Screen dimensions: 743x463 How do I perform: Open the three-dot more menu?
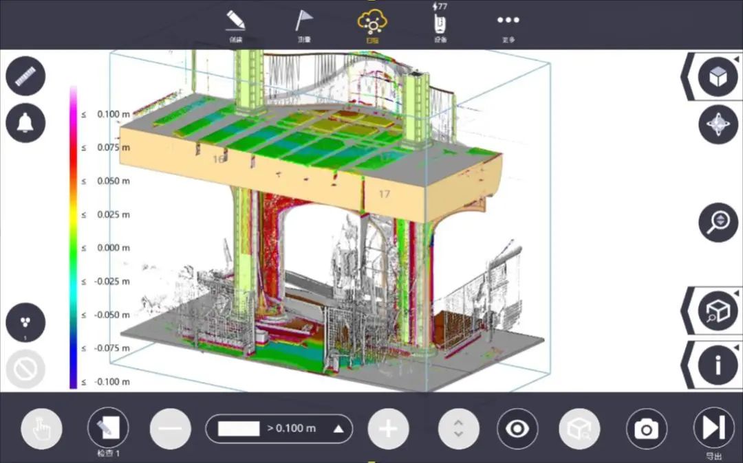(508, 25)
